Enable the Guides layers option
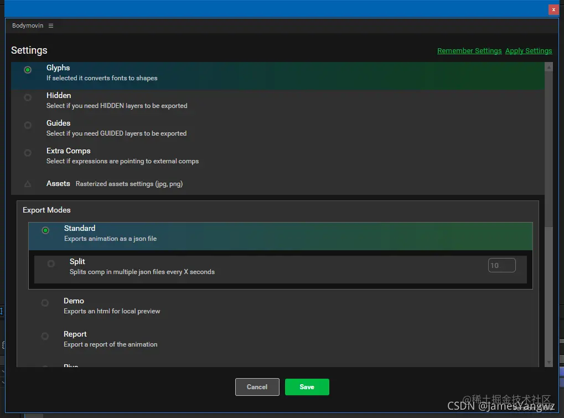The width and height of the screenshot is (564, 418). point(28,125)
